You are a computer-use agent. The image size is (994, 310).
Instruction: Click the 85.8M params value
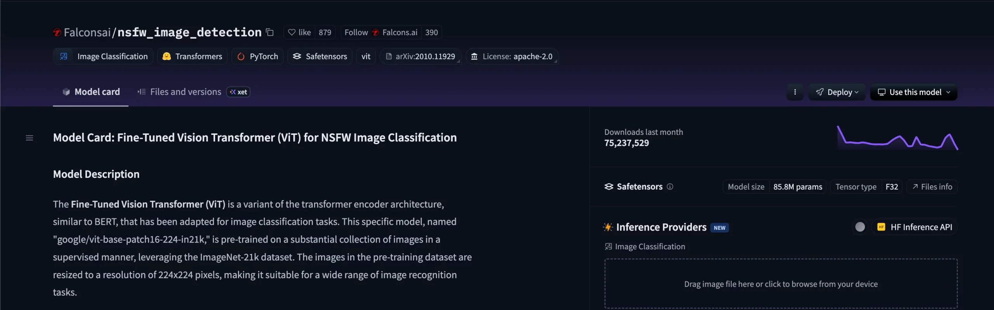(x=798, y=187)
